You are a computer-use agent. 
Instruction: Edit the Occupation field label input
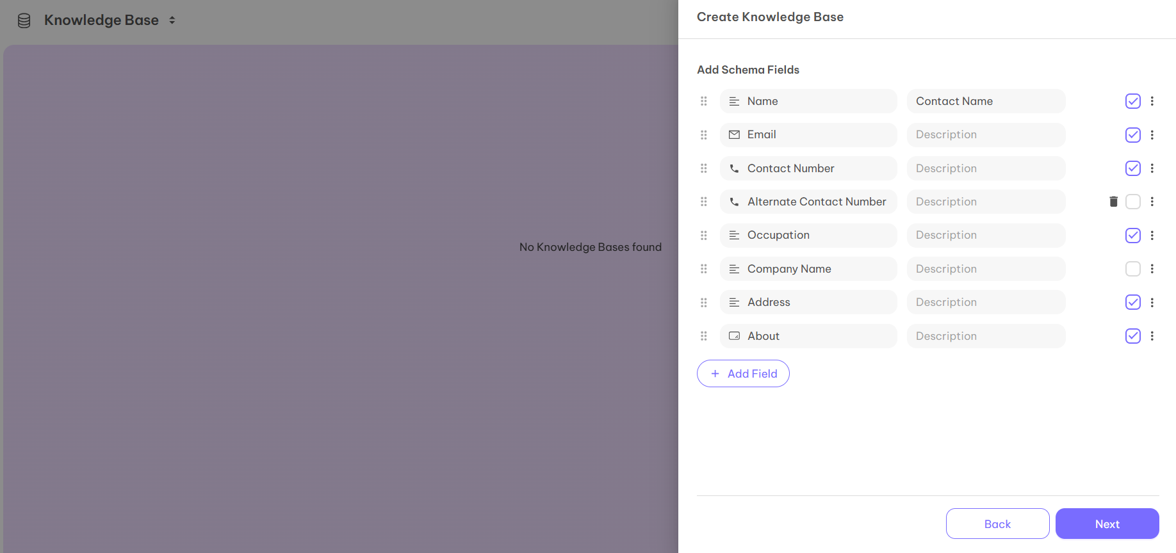click(x=808, y=236)
